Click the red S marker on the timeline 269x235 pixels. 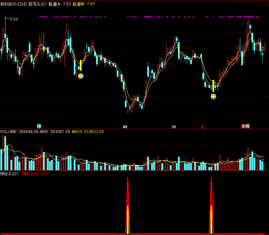click(203, 126)
